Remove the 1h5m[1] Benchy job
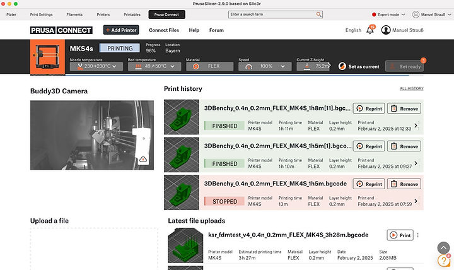This screenshot has height=270, width=454. [404, 146]
